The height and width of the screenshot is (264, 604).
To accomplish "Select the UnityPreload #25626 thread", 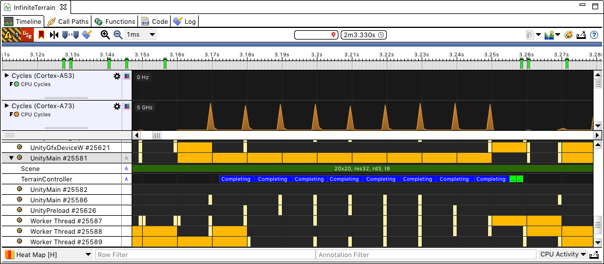I will (x=62, y=211).
